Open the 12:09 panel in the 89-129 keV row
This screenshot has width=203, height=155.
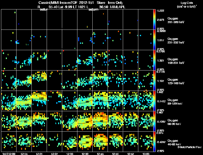[9, 101]
